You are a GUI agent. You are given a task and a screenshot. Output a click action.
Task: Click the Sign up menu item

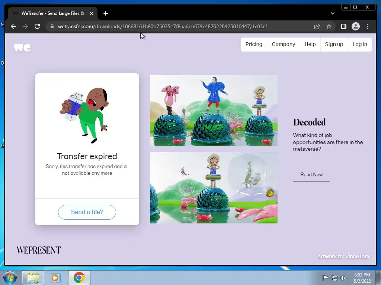pos(334,45)
